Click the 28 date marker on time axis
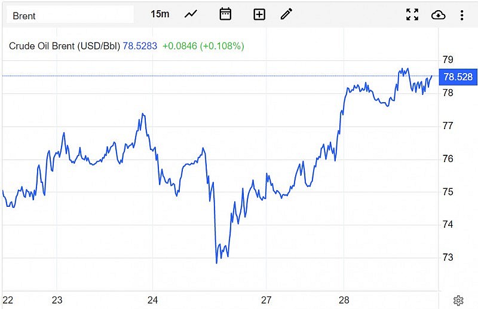 (x=344, y=300)
